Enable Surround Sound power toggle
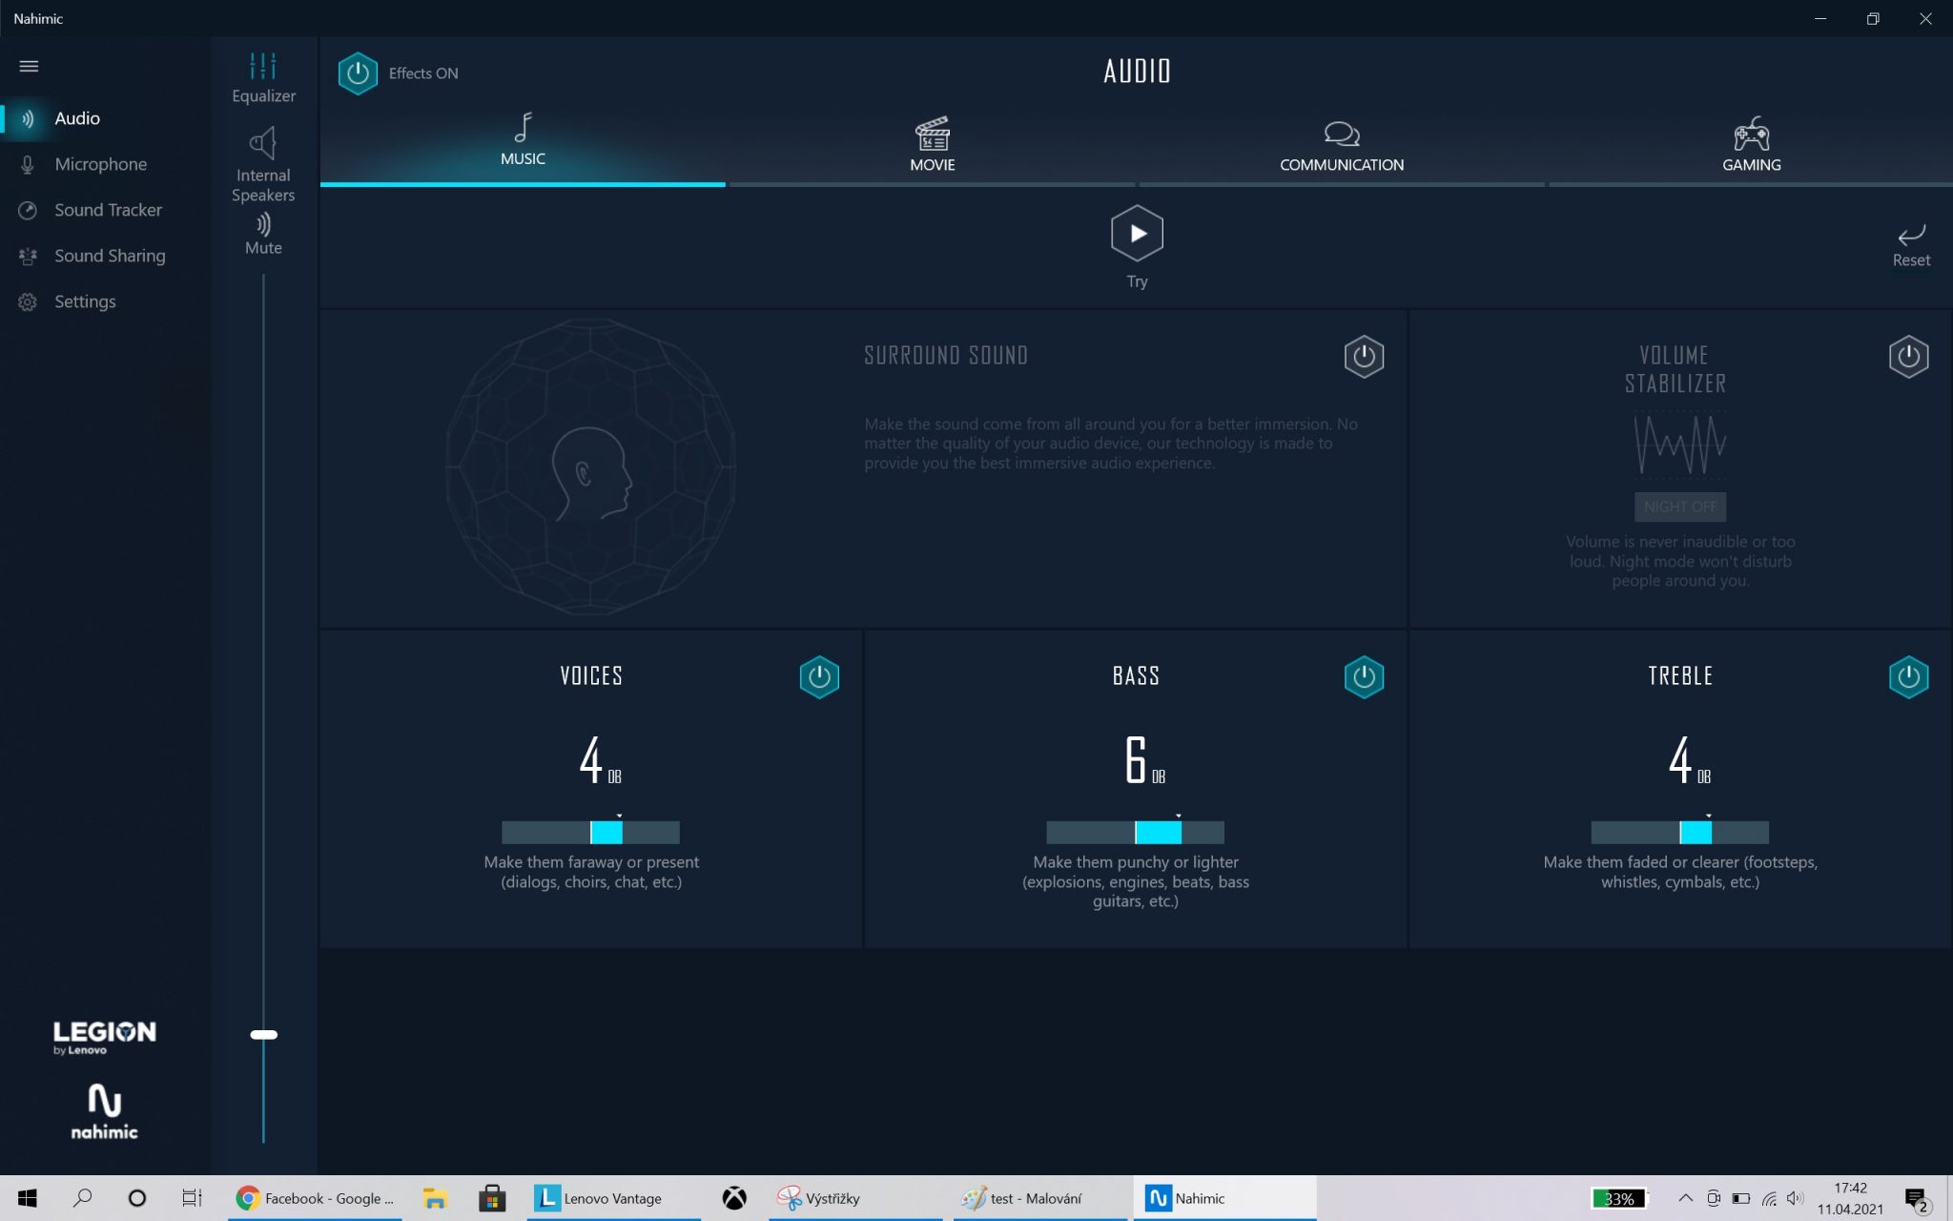This screenshot has height=1221, width=1953. pos(1364,356)
